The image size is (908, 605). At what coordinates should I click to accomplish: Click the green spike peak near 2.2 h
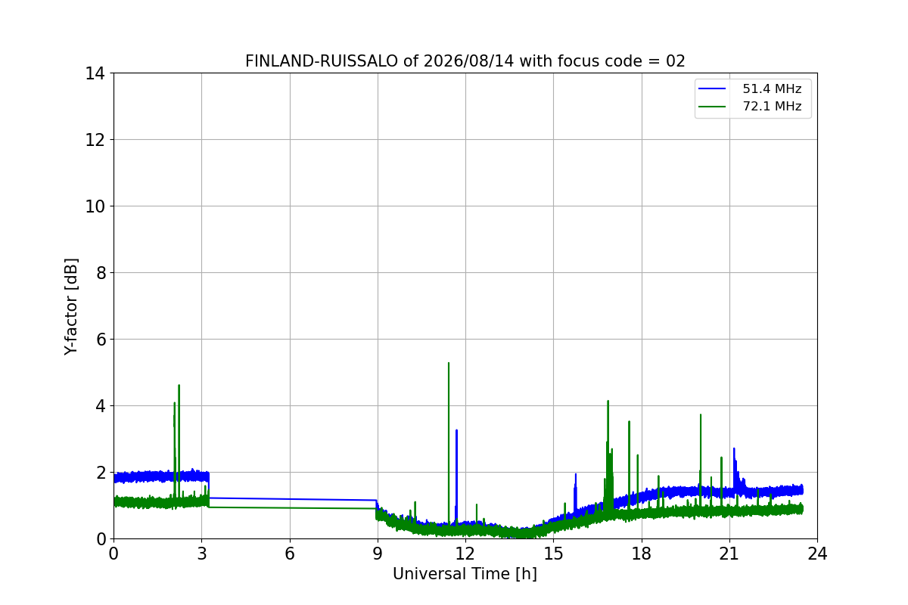(x=179, y=386)
